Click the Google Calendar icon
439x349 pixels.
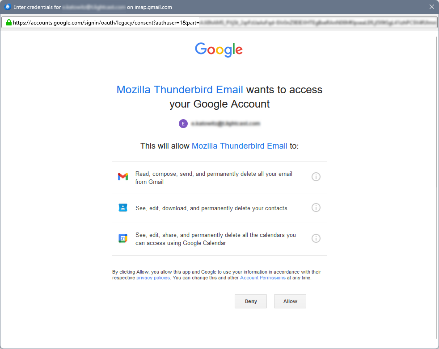pyautogui.click(x=122, y=238)
